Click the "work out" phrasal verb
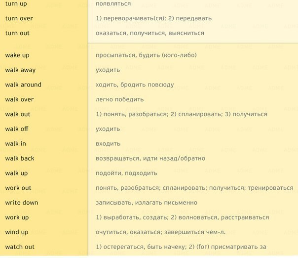298x258 pixels. pyautogui.click(x=18, y=188)
